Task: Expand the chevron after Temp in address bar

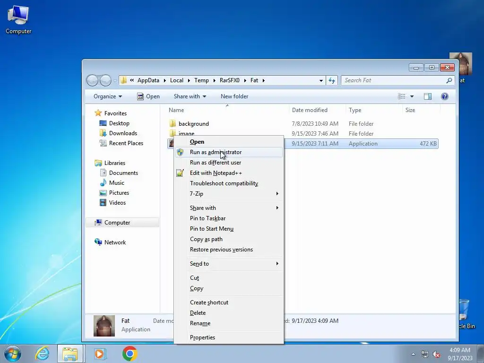Action: (x=214, y=80)
